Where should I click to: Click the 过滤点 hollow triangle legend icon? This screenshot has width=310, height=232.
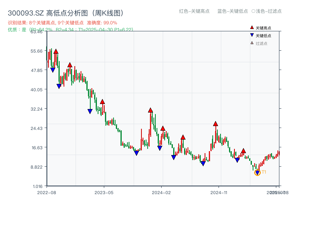click(x=251, y=42)
